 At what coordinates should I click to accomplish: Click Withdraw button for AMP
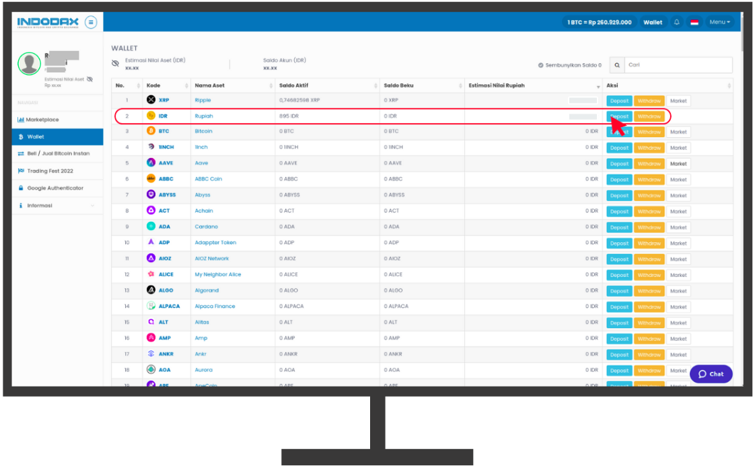[649, 339]
